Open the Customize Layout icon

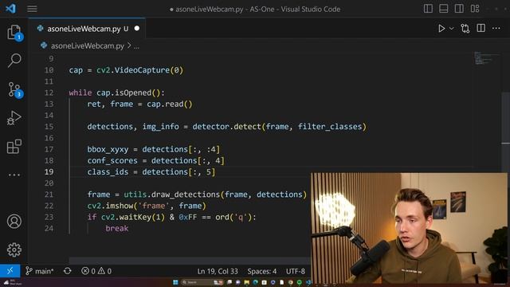pyautogui.click(x=475, y=9)
